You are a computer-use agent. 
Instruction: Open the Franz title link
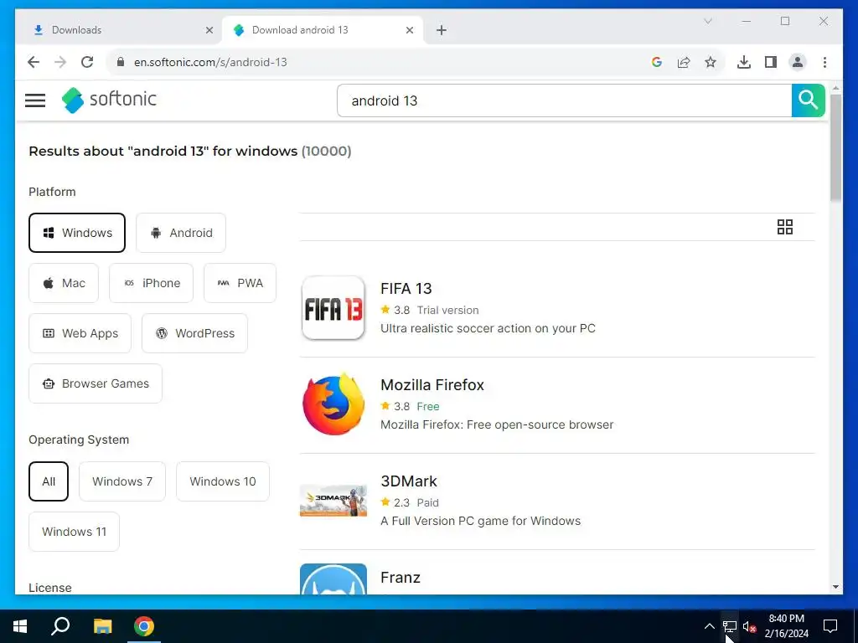[x=400, y=578]
